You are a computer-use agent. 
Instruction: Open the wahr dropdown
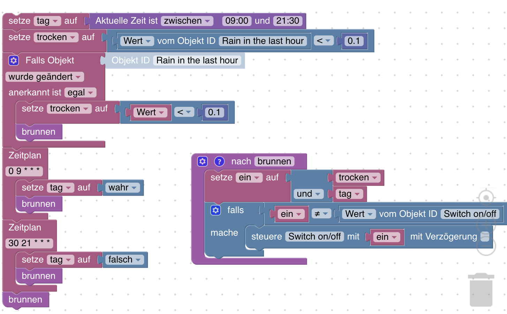pyautogui.click(x=123, y=188)
